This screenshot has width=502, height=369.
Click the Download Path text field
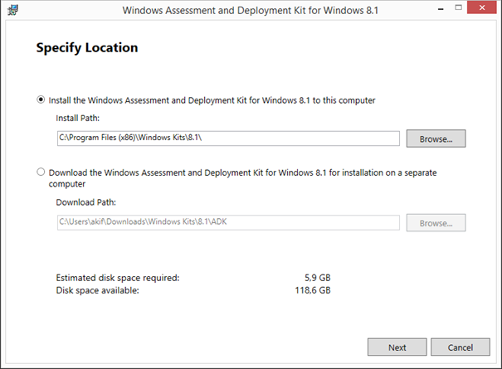[x=228, y=222]
